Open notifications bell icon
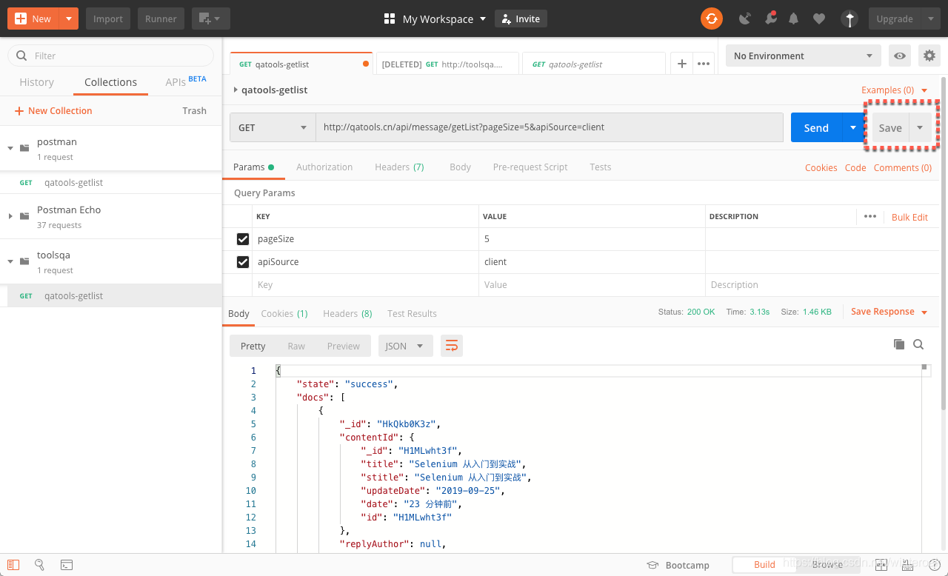The height and width of the screenshot is (576, 948). 794,19
